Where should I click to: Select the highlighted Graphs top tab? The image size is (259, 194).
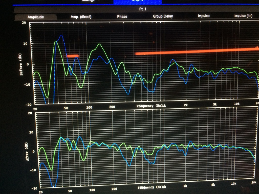coord(137,1)
